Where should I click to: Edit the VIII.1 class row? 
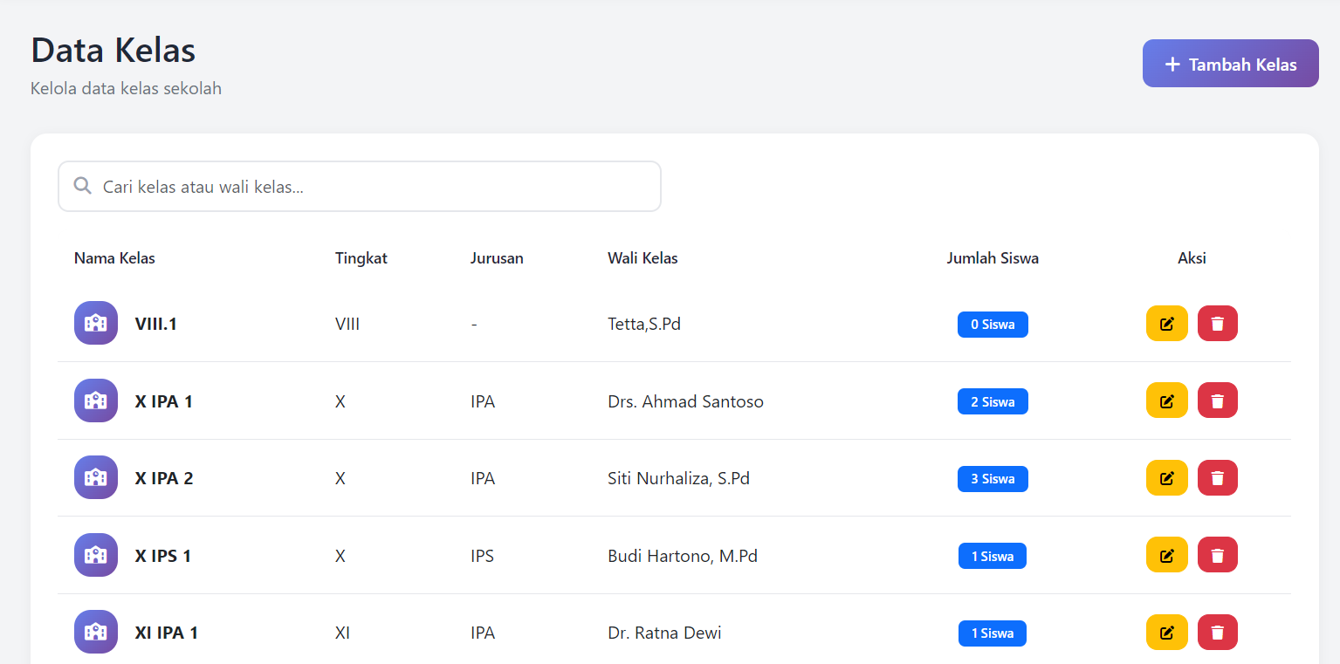pos(1166,324)
